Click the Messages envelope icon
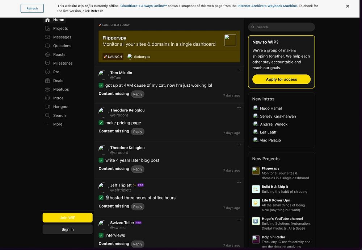 click(47, 37)
